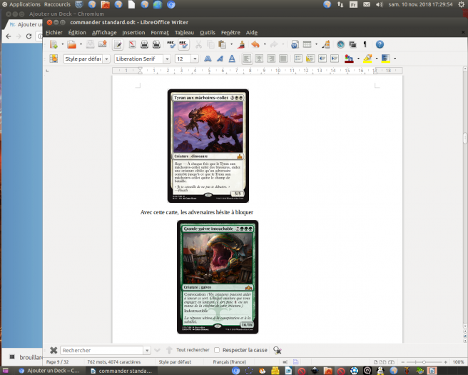The width and height of the screenshot is (468, 375).
Task: Click the LibreOffice Help icon
Action: tap(379, 44)
